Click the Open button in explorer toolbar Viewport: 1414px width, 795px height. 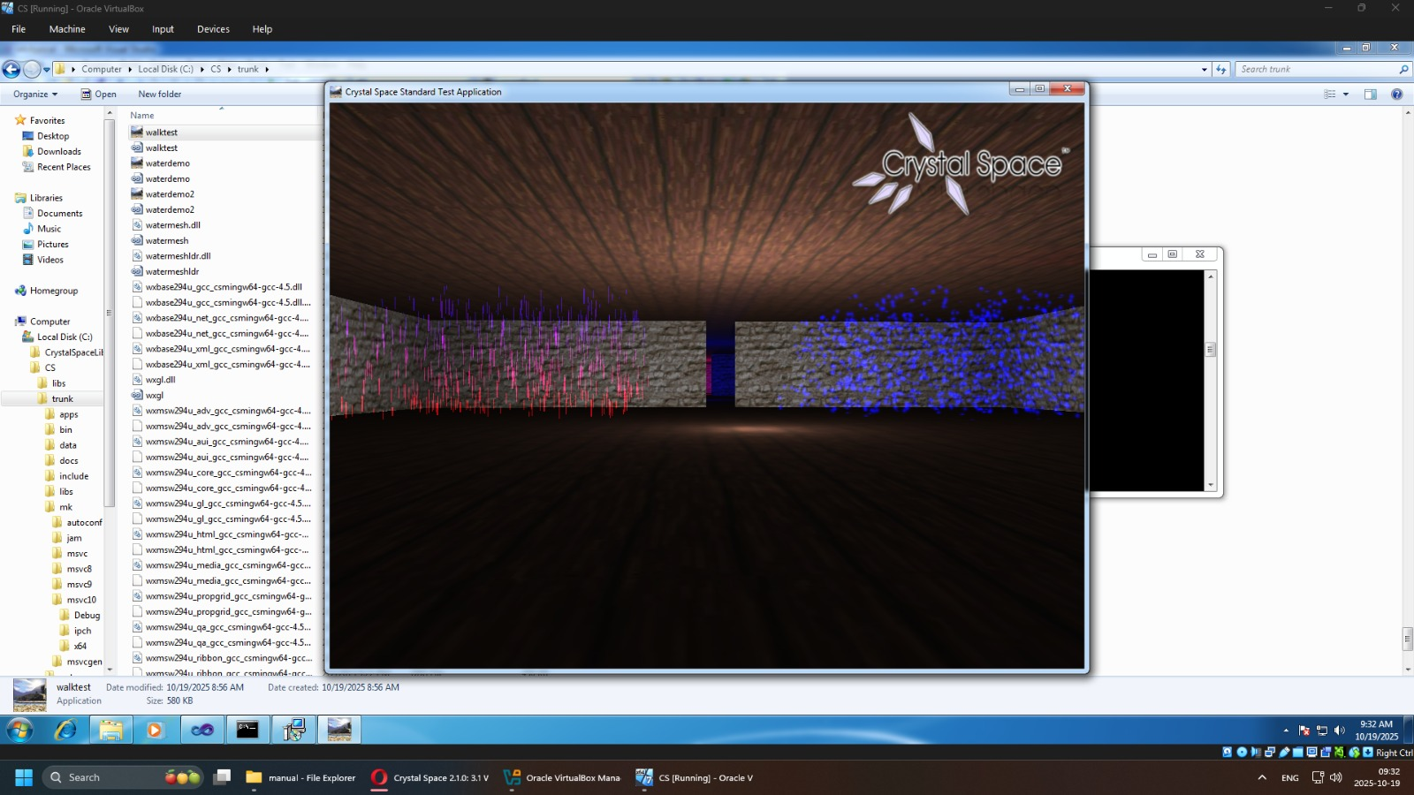(99, 95)
